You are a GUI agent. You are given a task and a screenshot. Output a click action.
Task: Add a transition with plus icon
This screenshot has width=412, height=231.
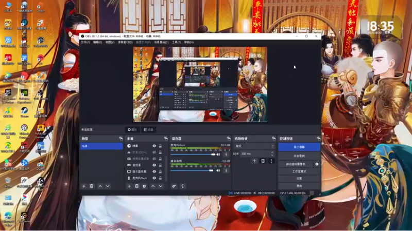click(x=254, y=161)
